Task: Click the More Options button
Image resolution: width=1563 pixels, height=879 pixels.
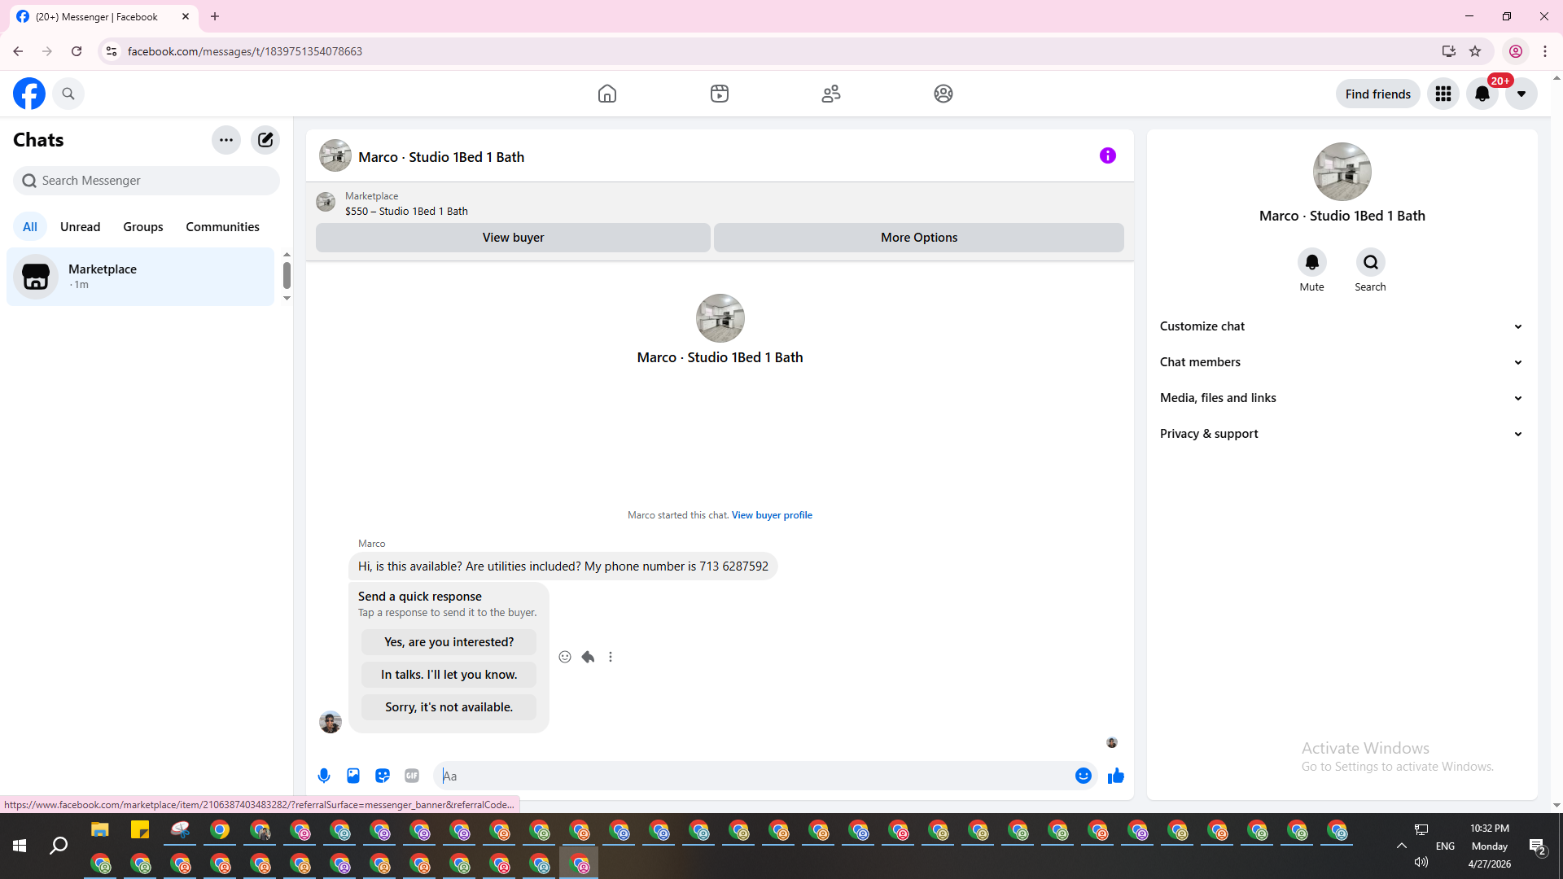Action: (x=919, y=238)
